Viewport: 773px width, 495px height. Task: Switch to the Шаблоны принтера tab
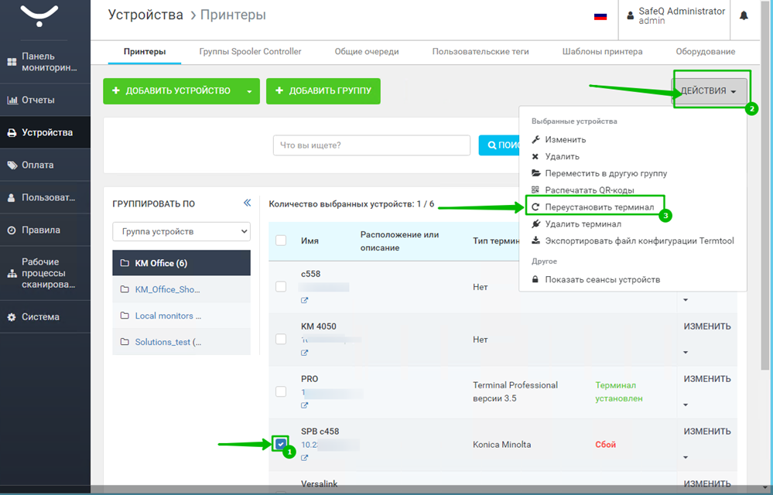[x=602, y=52]
